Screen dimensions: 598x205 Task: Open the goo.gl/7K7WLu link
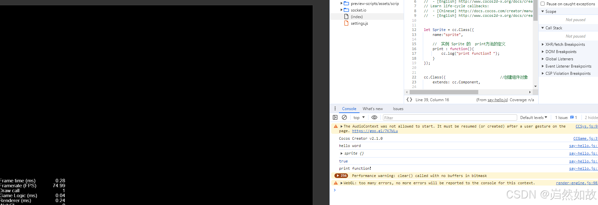click(x=375, y=131)
